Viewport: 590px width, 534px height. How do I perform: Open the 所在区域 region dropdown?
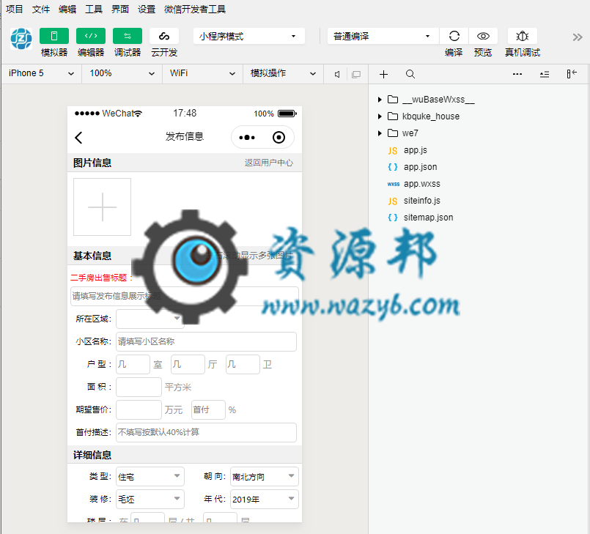click(150, 319)
